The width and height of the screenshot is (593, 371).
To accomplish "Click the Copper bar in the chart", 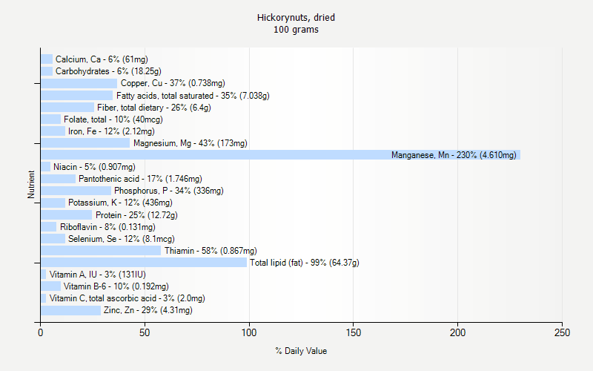I will point(79,83).
